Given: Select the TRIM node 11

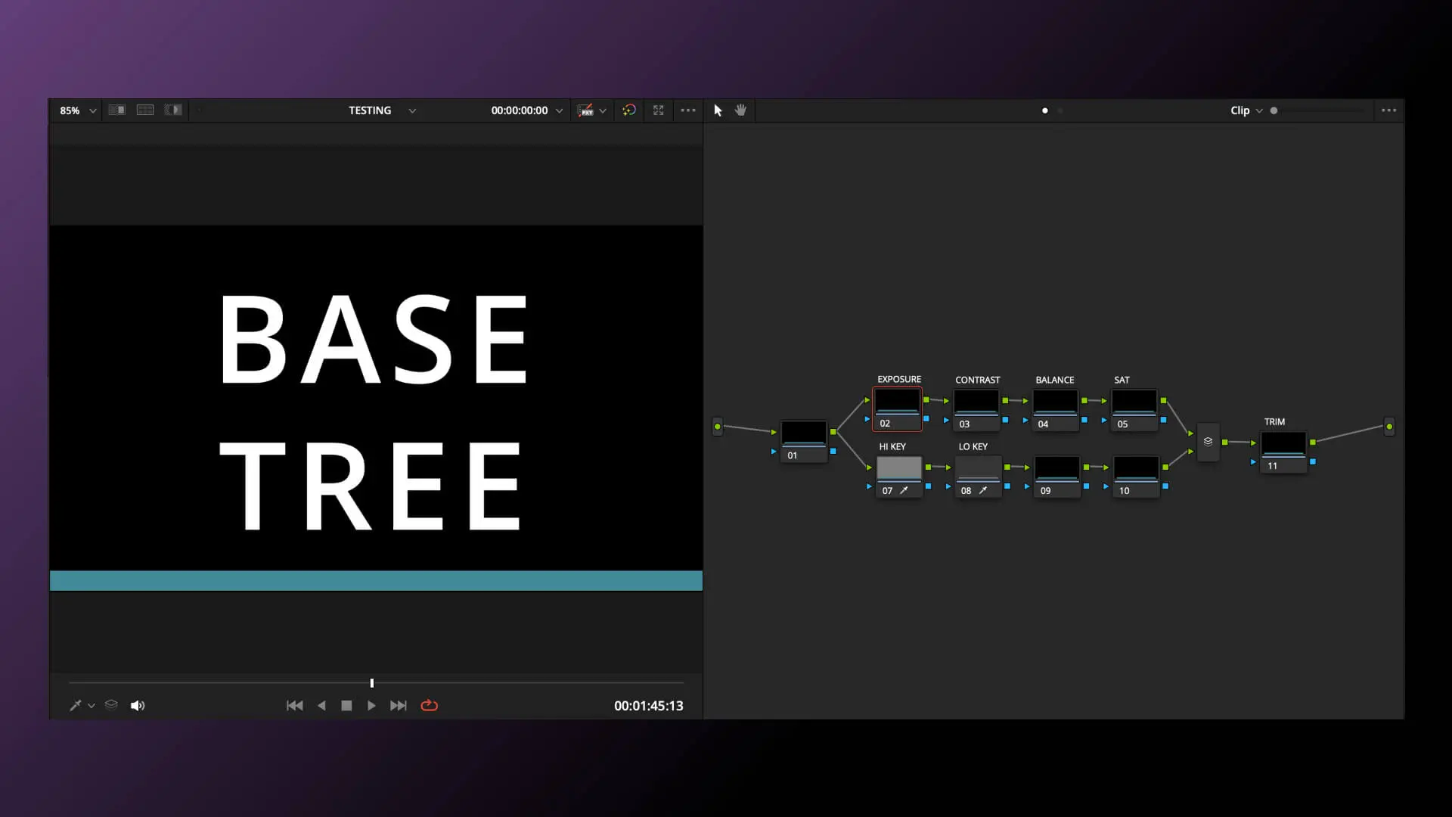Looking at the screenshot, I should click(1284, 452).
